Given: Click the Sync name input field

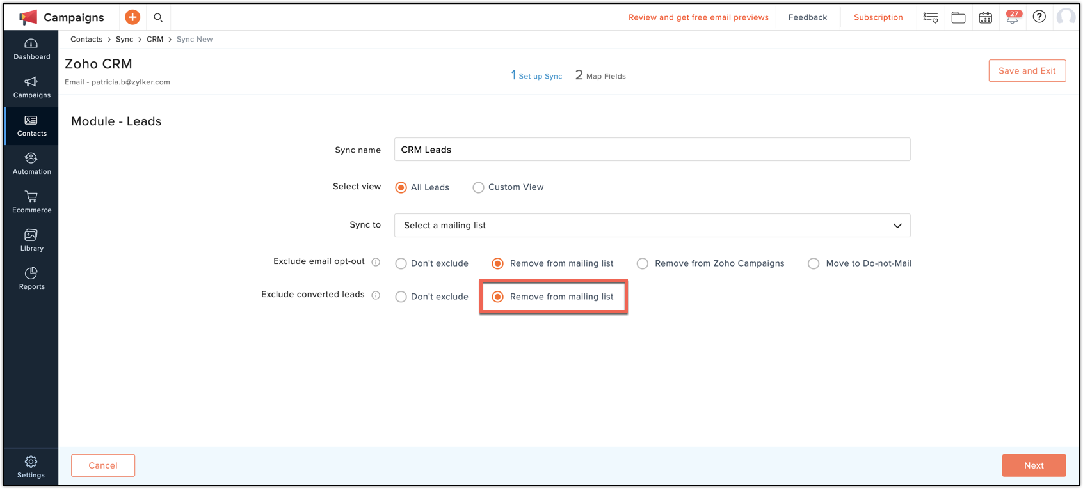Looking at the screenshot, I should (652, 150).
